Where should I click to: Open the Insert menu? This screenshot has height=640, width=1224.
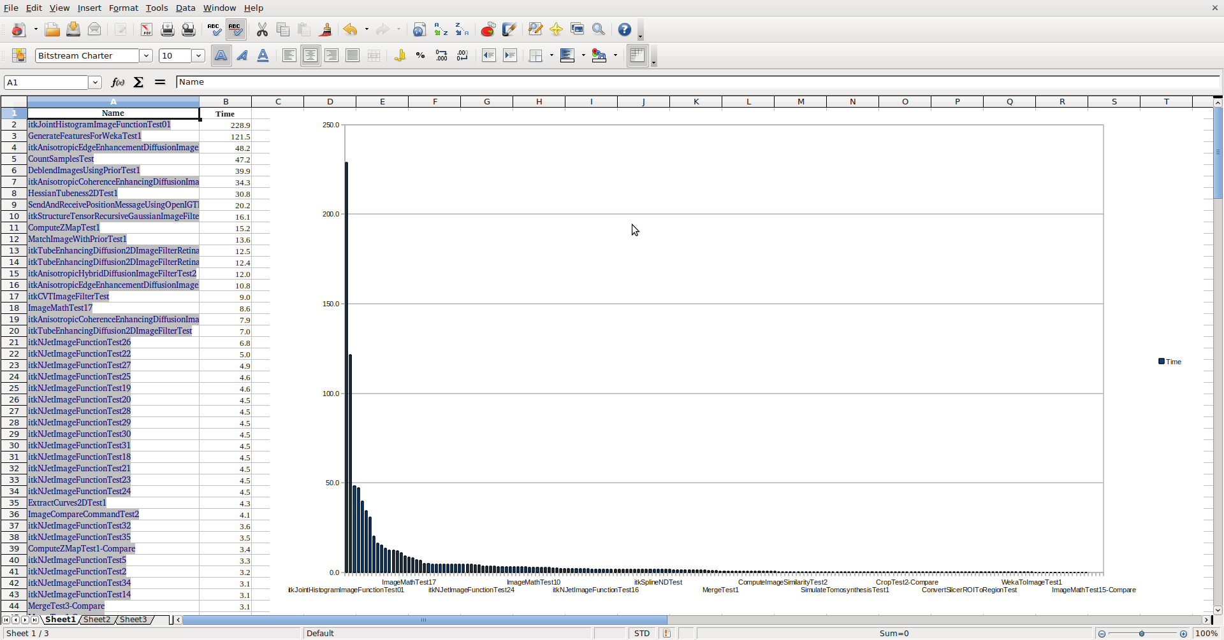(x=89, y=8)
